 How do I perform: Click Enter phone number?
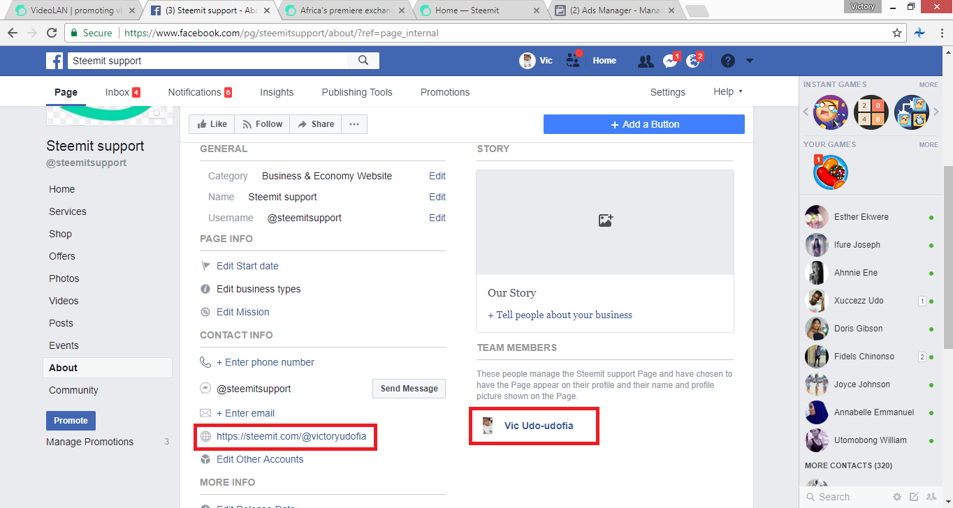265,362
